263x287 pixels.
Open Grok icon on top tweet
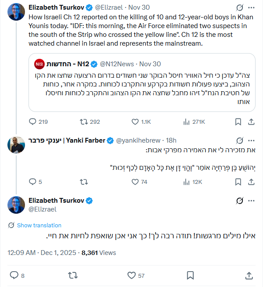239,7
